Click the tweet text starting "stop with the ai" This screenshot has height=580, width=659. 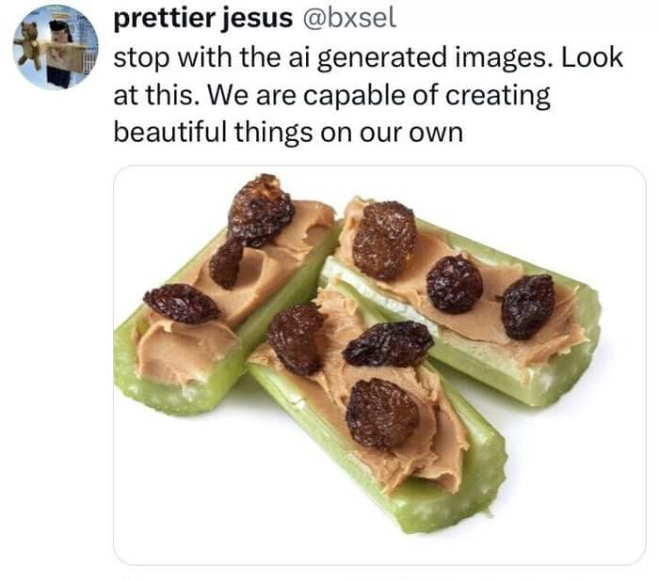(x=367, y=95)
